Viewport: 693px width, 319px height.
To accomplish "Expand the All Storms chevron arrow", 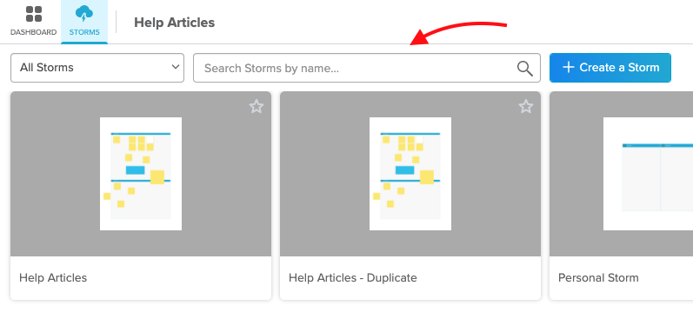I will 176,67.
